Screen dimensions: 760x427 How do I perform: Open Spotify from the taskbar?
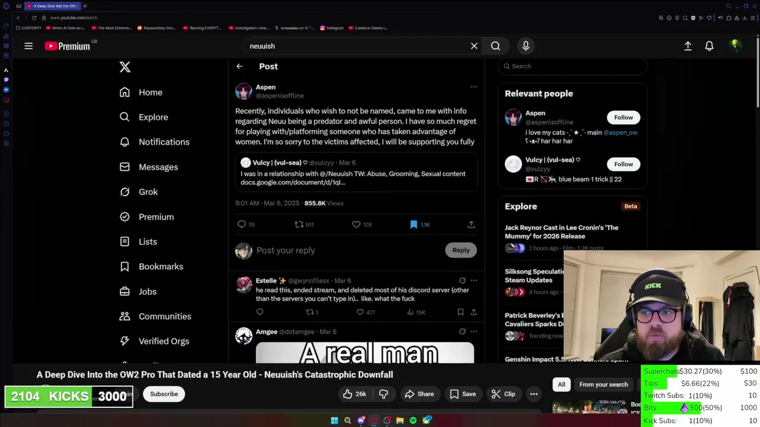coord(413,420)
